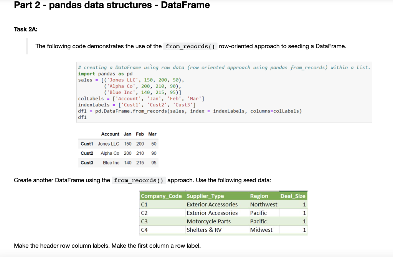Click the 'Deal_Size' header in the seed data table
This screenshot has height=257, width=393.
click(x=293, y=196)
